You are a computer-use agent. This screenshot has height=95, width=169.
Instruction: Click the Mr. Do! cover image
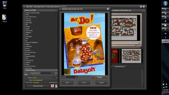tap(84, 44)
